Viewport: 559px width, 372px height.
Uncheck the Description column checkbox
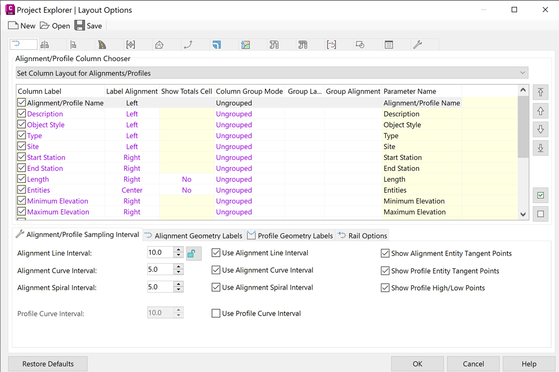tap(21, 114)
